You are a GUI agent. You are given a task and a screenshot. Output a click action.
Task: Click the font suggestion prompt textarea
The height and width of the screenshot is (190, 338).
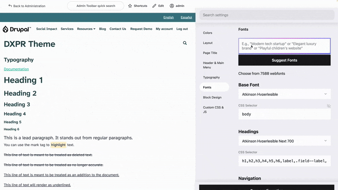(284, 46)
